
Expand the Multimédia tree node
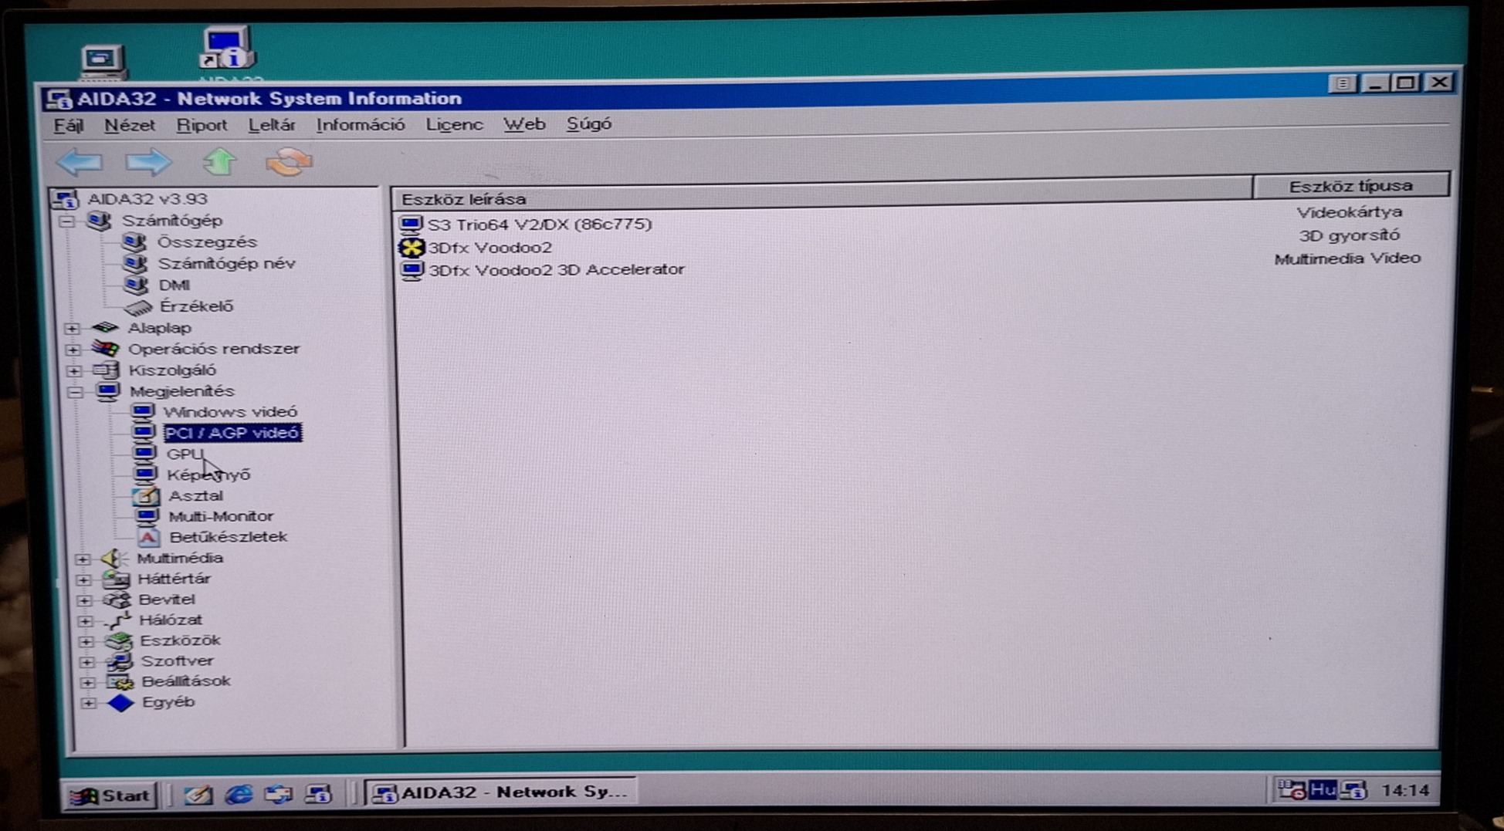[83, 559]
